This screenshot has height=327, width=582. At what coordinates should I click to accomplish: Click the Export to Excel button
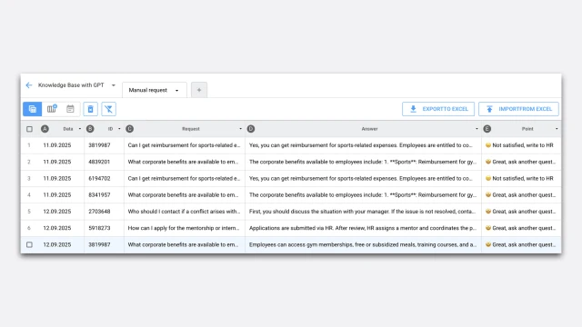tap(438, 109)
